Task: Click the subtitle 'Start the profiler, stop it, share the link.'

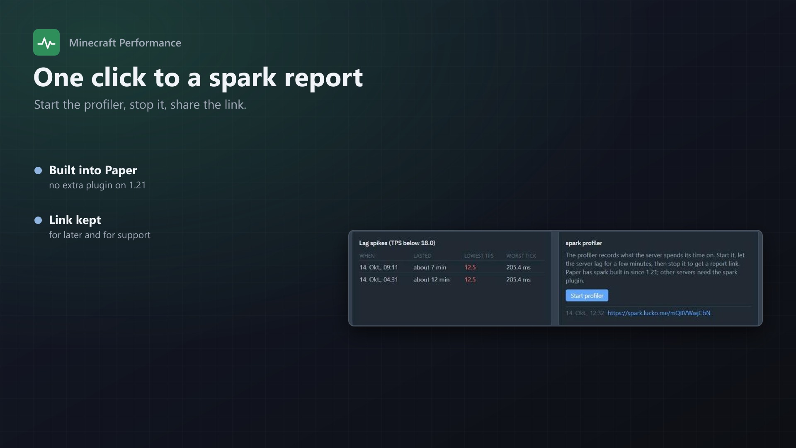Action: [x=140, y=105]
